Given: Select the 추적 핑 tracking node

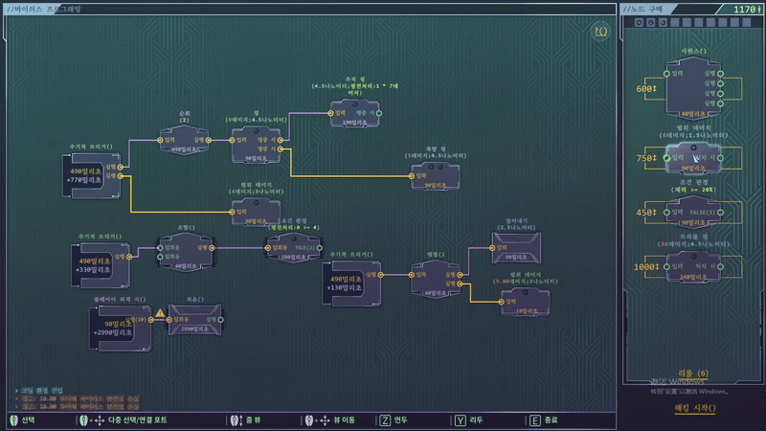Looking at the screenshot, I should click(x=354, y=114).
